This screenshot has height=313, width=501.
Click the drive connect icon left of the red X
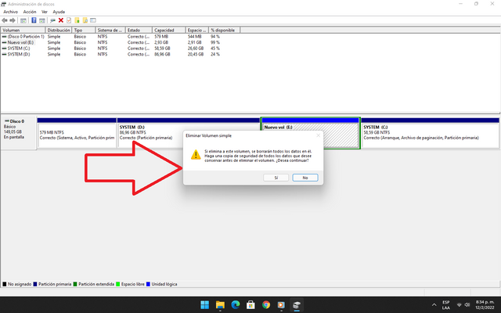tap(52, 20)
